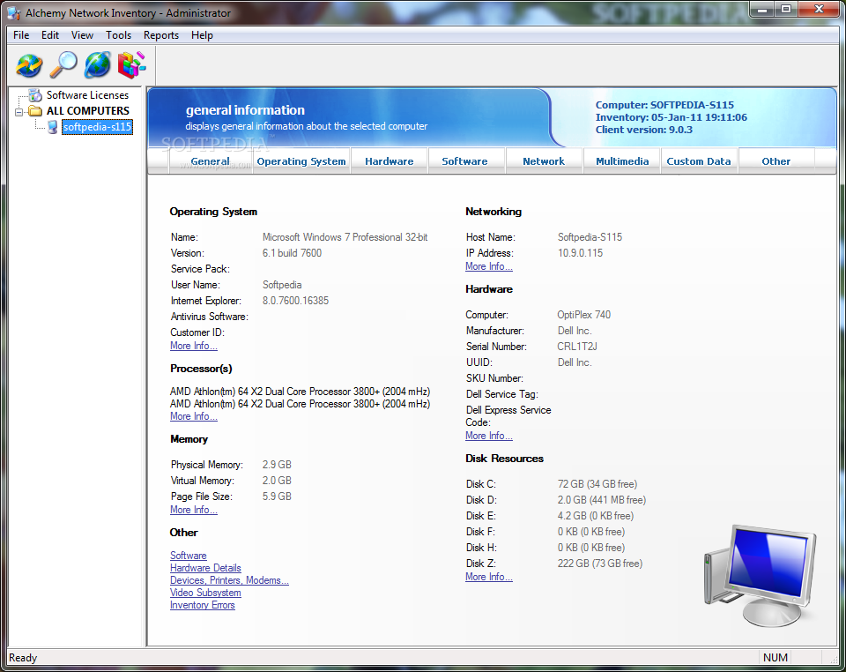
Task: Click the Host Name value Softpedia-S115
Action: tap(590, 237)
